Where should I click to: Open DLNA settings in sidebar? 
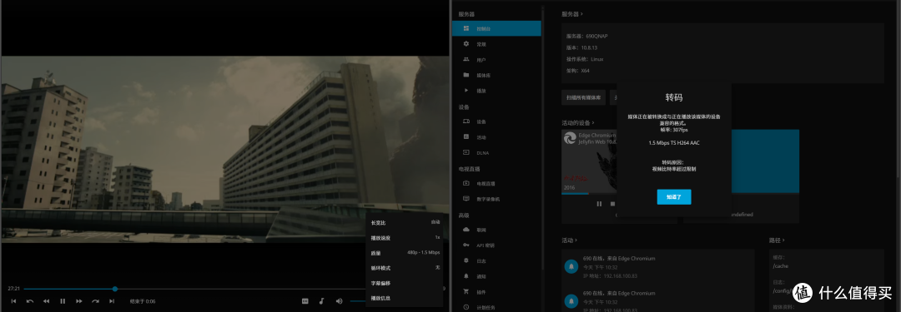(x=496, y=152)
